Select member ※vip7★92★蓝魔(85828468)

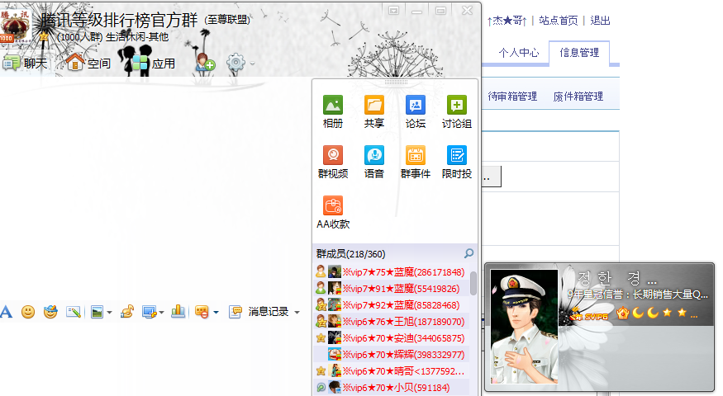(x=391, y=305)
